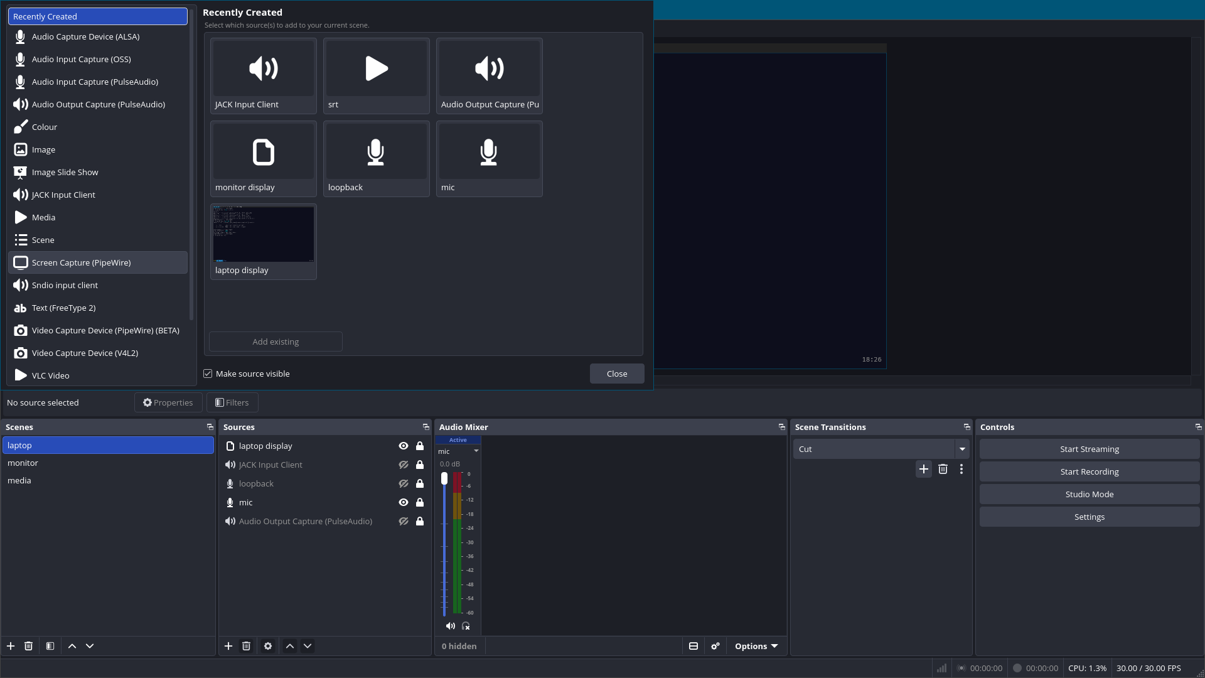Open the mixer Options dropdown
Image resolution: width=1205 pixels, height=678 pixels.
(756, 646)
